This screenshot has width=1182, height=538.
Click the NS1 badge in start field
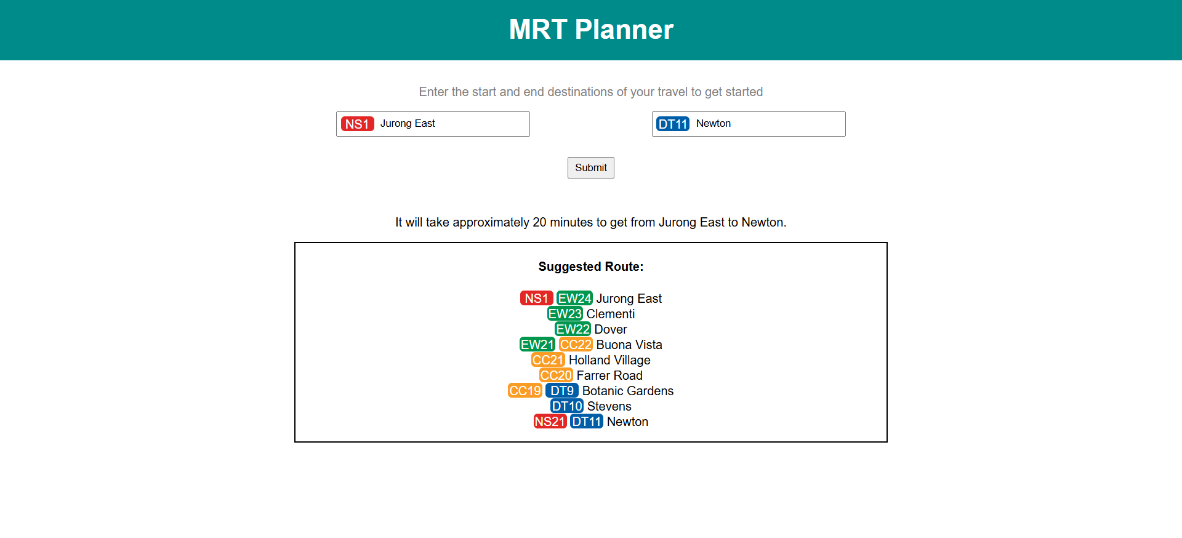[x=357, y=124]
